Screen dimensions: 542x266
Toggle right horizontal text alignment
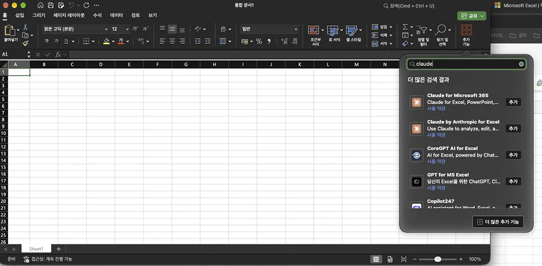[x=182, y=41]
